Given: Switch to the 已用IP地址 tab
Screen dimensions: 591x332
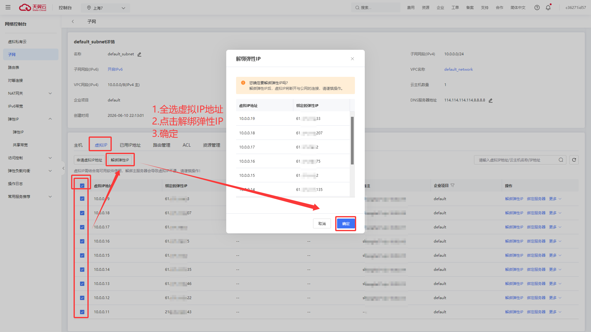Looking at the screenshot, I should pyautogui.click(x=130, y=145).
